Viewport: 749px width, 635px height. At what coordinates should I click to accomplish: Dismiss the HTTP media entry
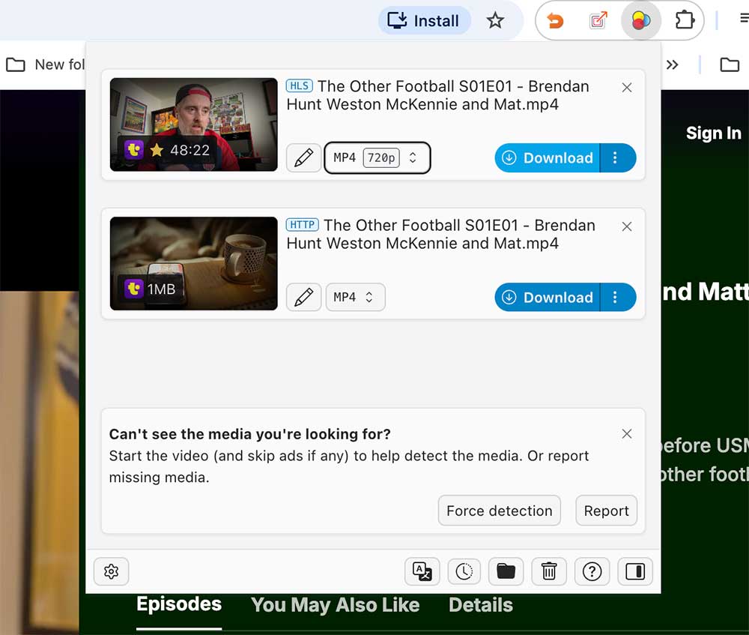[627, 226]
